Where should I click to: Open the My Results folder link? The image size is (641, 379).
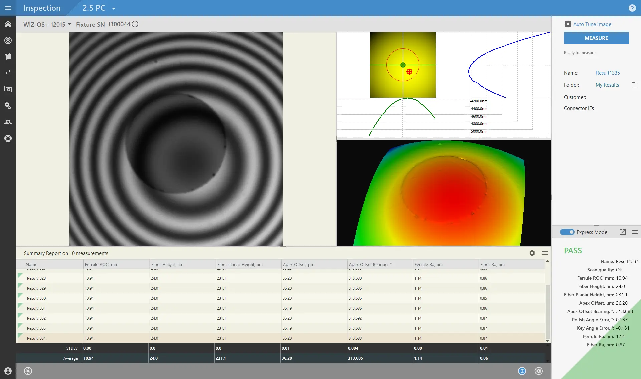pos(607,85)
